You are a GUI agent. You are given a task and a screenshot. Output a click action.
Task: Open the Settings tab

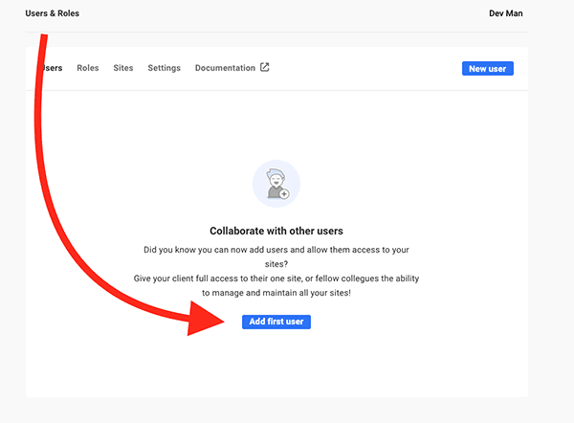pyautogui.click(x=164, y=68)
